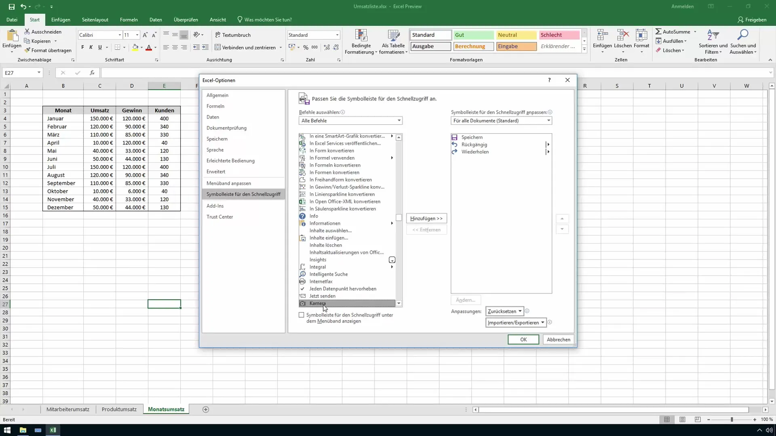
Task: Open Als Tabelle formatieren
Action: (393, 42)
